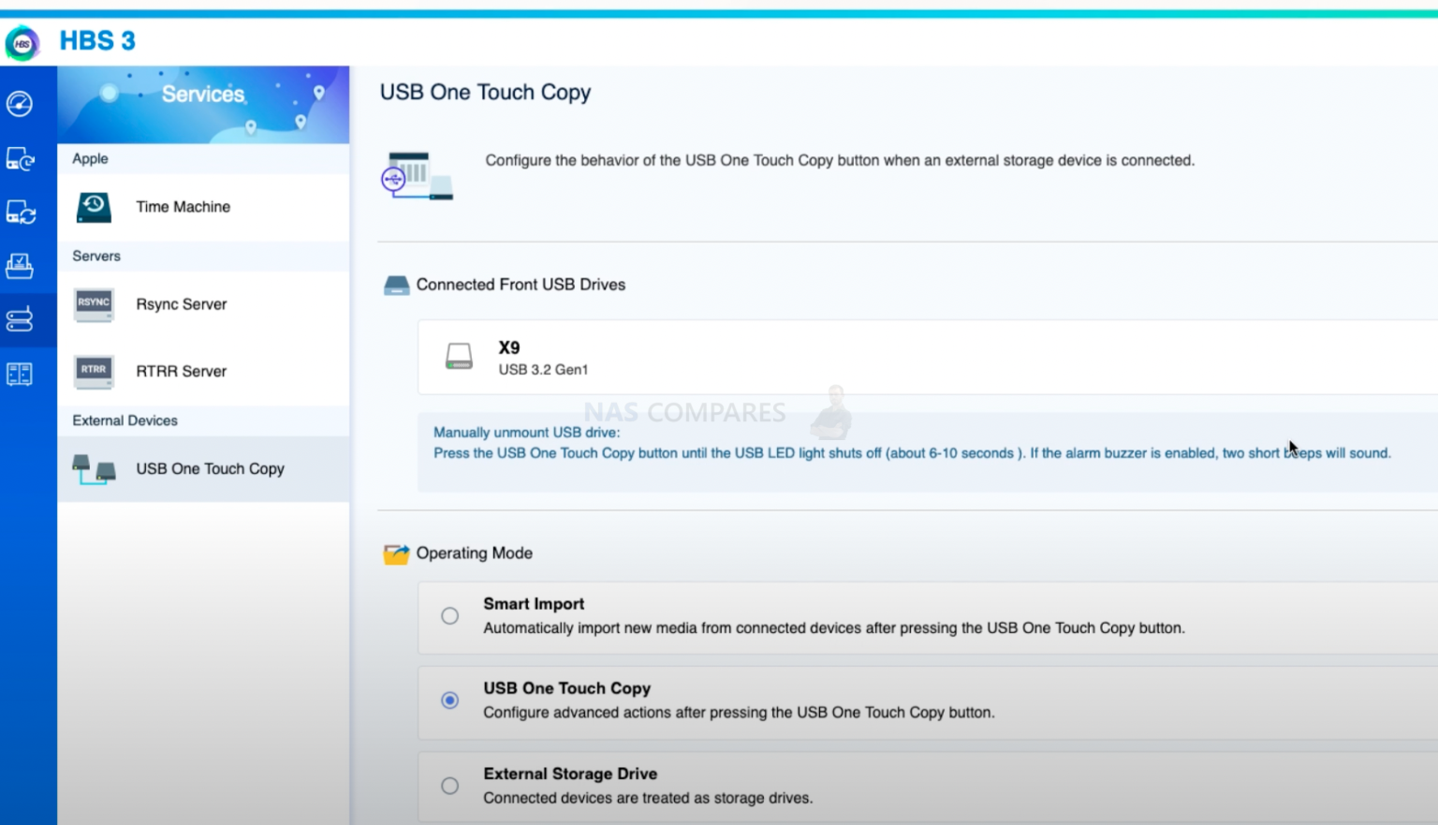This screenshot has height=825, width=1438.
Task: Select the Services stacked-disks sidebar icon
Action: point(21,319)
